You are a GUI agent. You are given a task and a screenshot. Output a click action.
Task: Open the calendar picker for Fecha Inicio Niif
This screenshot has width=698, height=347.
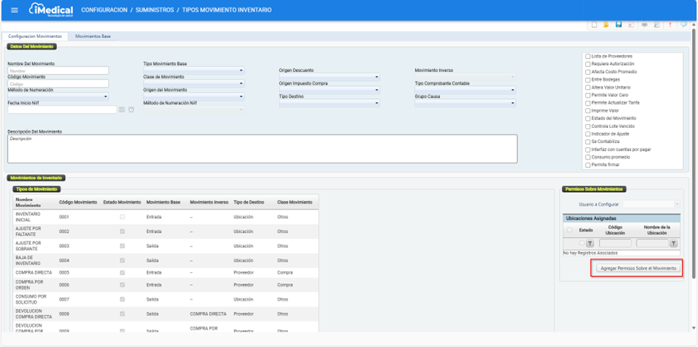122,110
